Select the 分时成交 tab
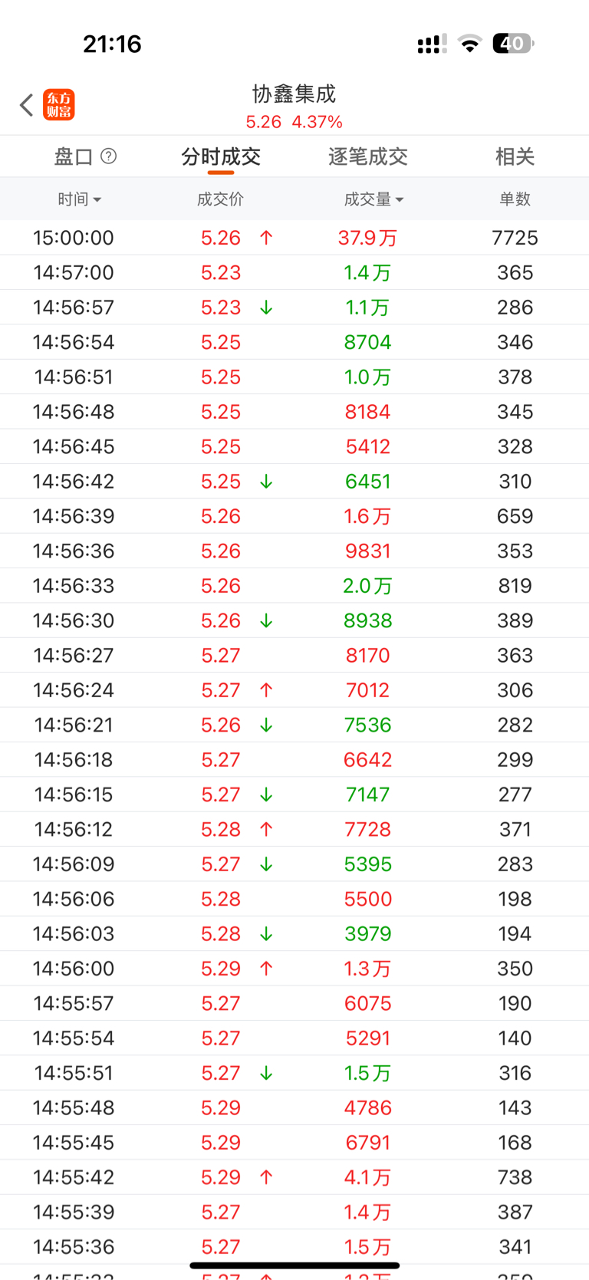The height and width of the screenshot is (1280, 589). click(221, 157)
